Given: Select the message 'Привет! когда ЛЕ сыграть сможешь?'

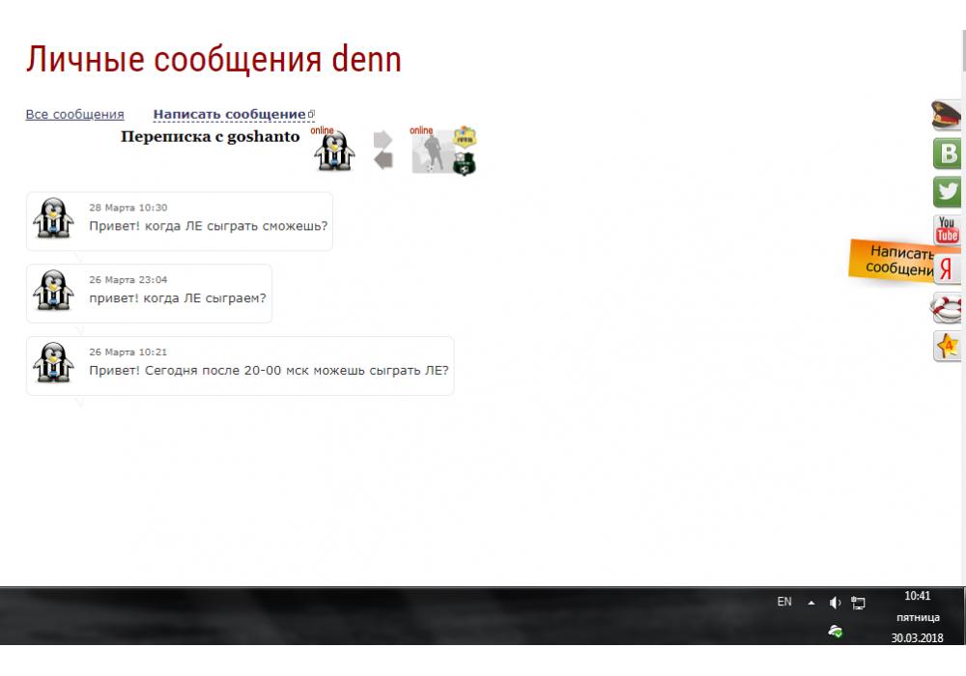Looking at the screenshot, I should pos(209,226).
